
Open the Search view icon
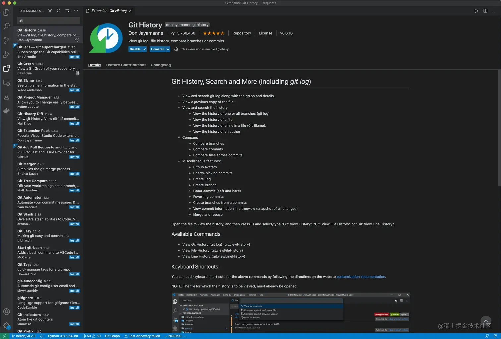(x=6, y=26)
